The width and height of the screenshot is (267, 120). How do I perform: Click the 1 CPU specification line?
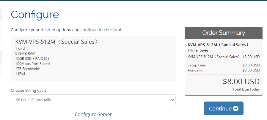20,48
